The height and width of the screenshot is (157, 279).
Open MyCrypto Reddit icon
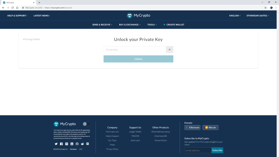(82, 144)
